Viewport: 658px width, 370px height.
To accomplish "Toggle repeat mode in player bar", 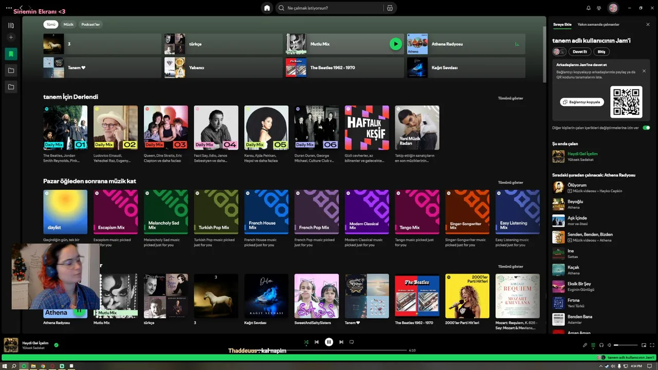I will coord(352,342).
